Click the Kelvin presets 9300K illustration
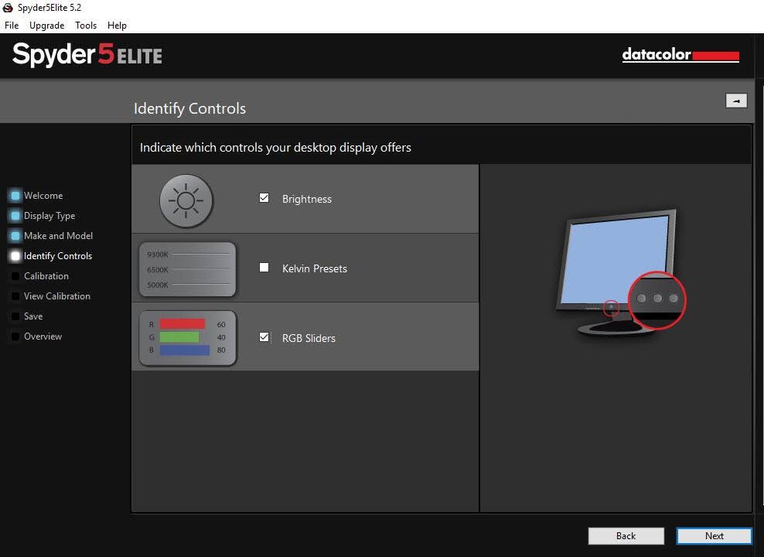The image size is (764, 557). [188, 269]
